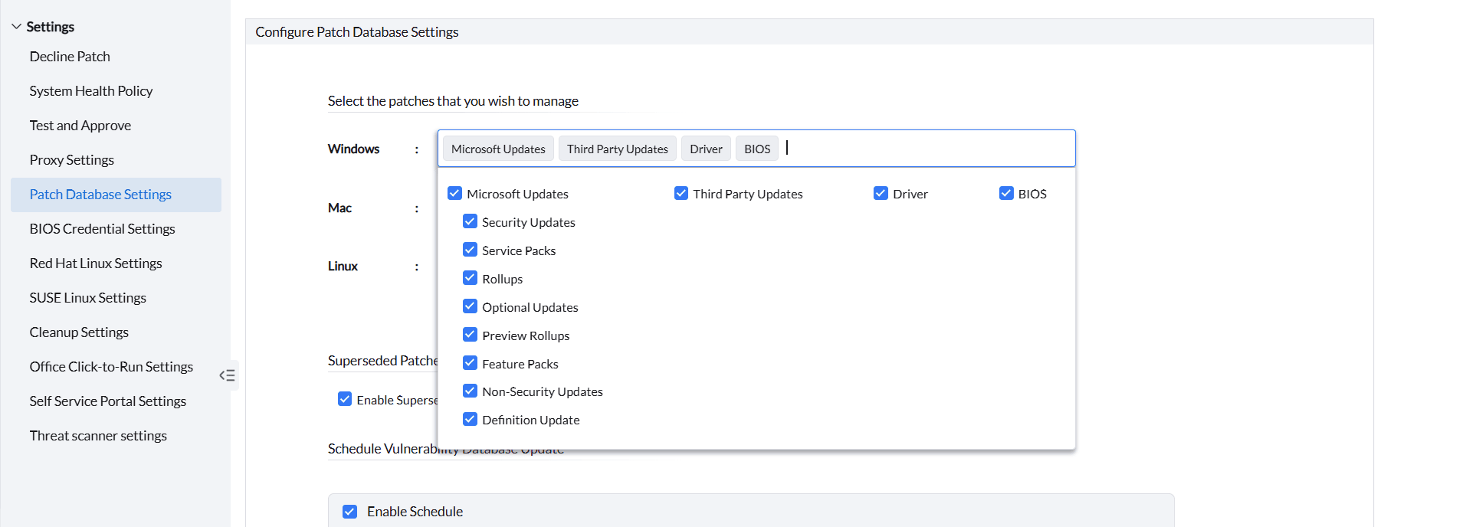The image size is (1469, 527).
Task: Uncheck the Microsoft Updates checkbox
Action: (454, 193)
